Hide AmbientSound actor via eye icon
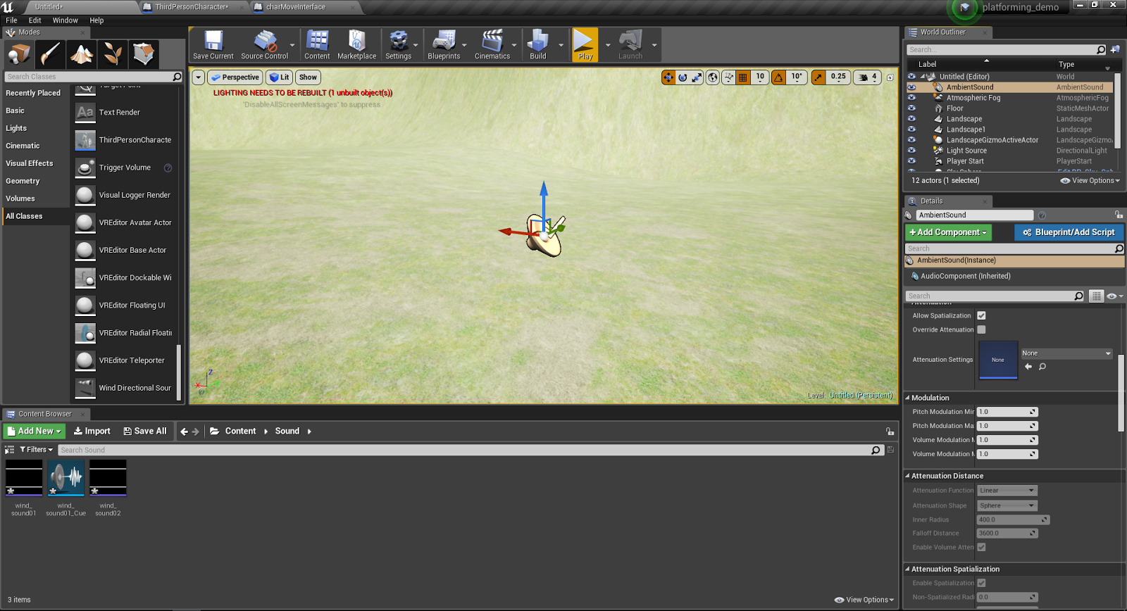 point(911,87)
